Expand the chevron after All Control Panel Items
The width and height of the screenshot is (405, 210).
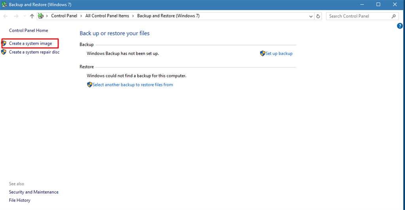(133, 16)
